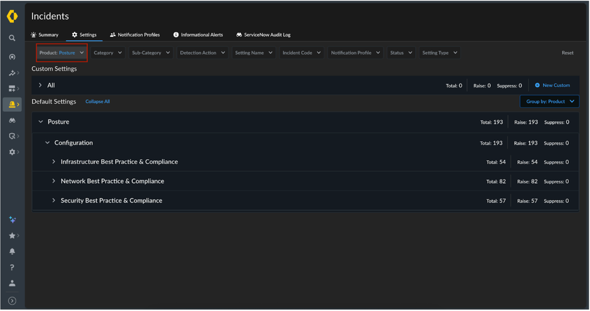The width and height of the screenshot is (590, 311).
Task: Click the Collapse All link
Action: click(97, 102)
